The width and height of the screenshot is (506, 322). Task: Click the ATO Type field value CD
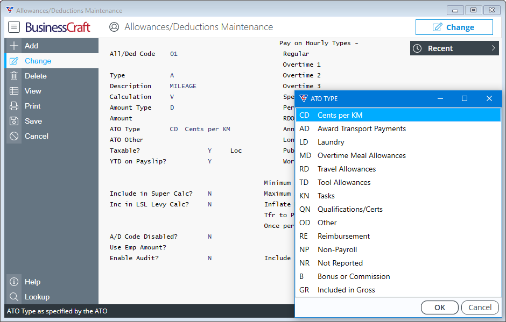[174, 129]
